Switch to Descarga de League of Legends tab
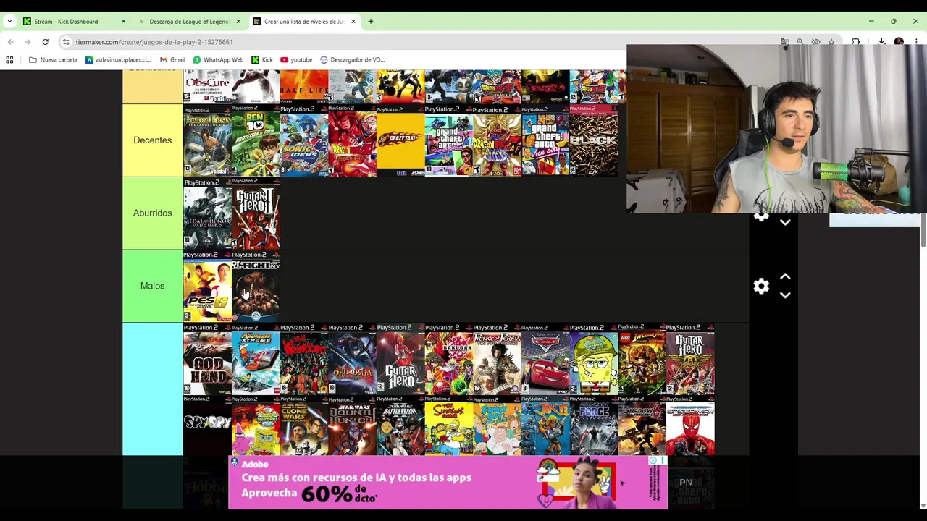The image size is (927, 521). [189, 21]
